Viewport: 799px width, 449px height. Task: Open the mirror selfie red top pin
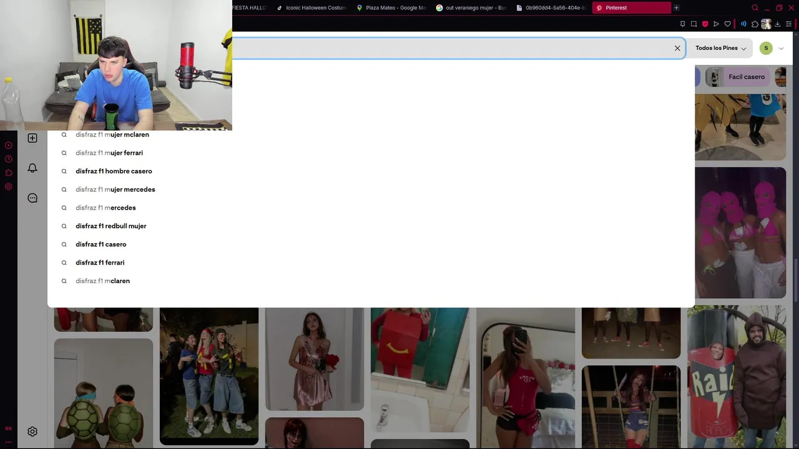coord(526,378)
